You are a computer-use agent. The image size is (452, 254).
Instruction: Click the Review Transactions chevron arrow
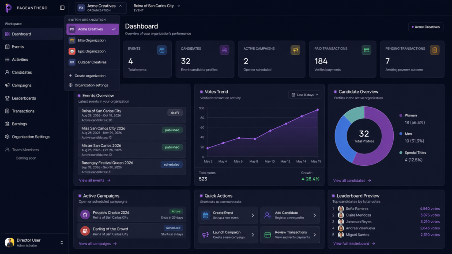(x=314, y=235)
